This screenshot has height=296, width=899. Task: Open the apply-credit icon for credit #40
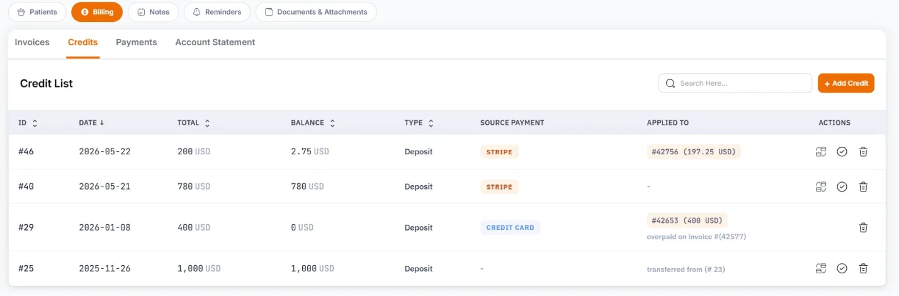click(820, 186)
